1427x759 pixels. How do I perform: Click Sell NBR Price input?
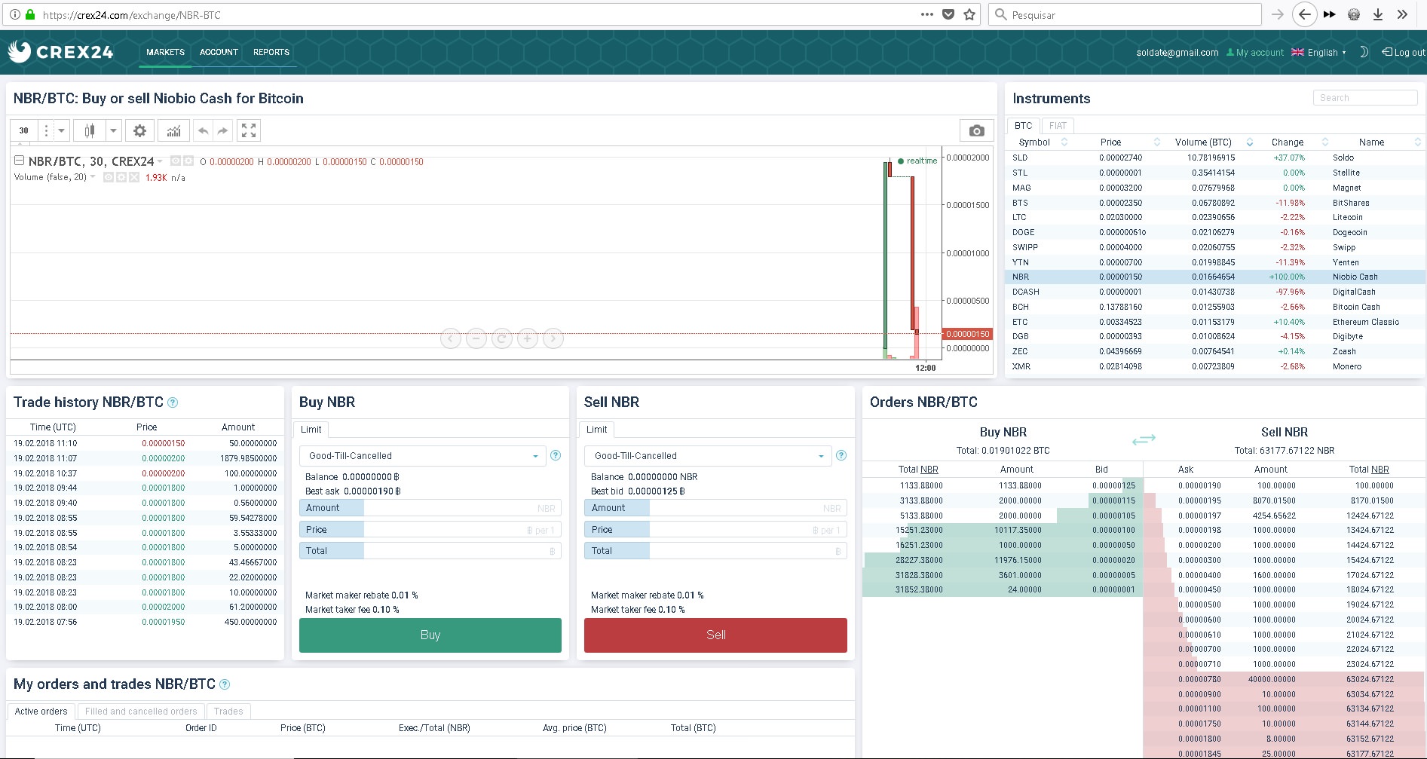click(x=748, y=530)
